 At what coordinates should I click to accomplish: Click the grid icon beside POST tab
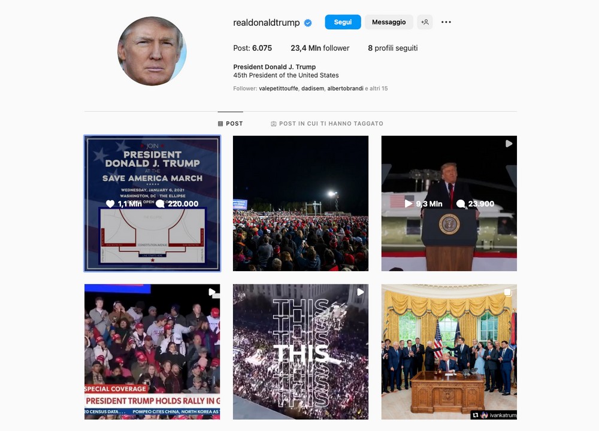coord(220,124)
